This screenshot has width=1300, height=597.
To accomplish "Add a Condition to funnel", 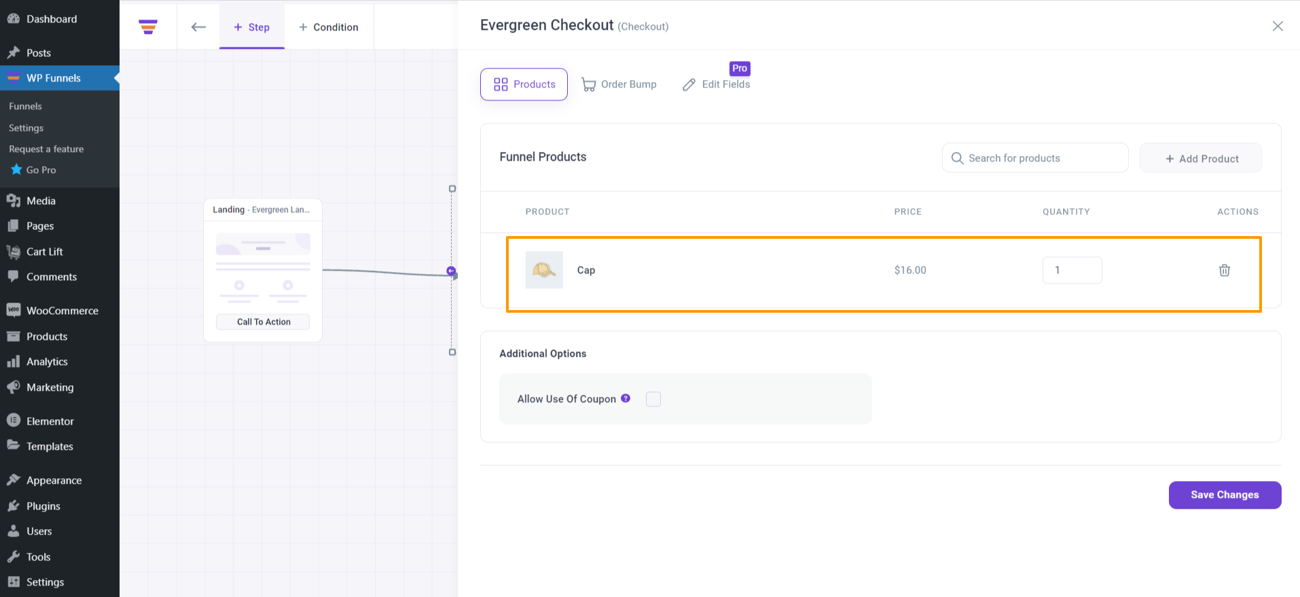I will [329, 27].
